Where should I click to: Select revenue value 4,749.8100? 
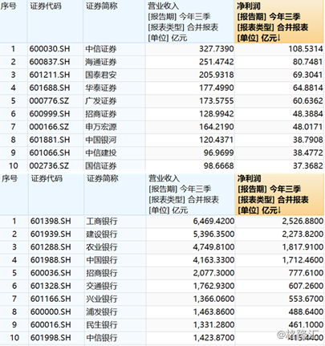(x=213, y=247)
